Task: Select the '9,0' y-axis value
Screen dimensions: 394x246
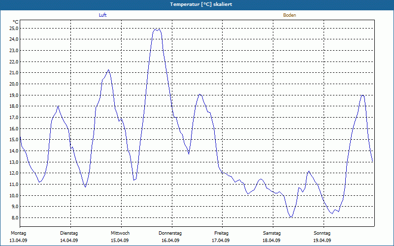Action: tap(15, 207)
